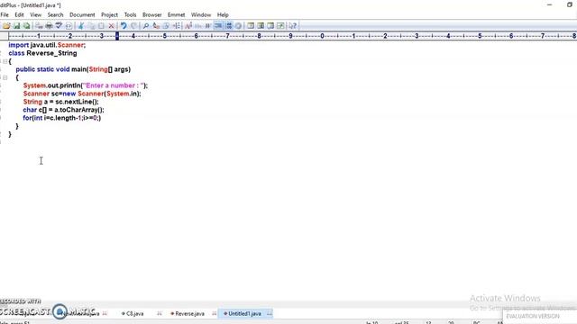Click the Save toolbar icon

click(16, 26)
